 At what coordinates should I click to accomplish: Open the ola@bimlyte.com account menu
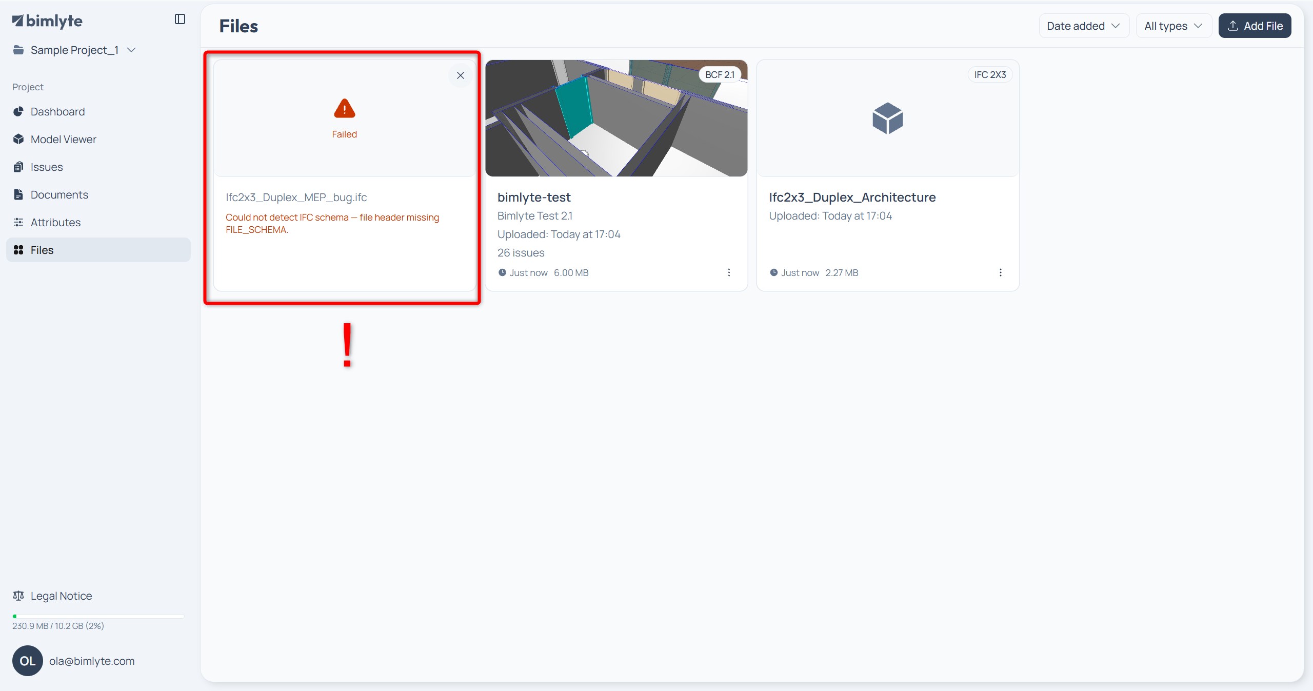(x=92, y=661)
